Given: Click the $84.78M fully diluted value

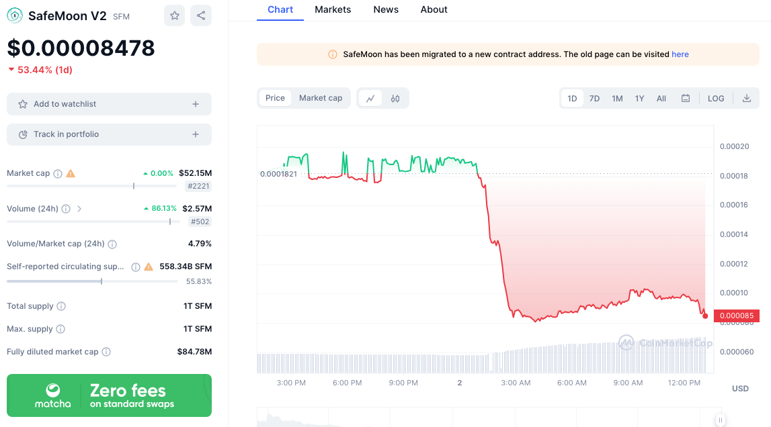Looking at the screenshot, I should (x=195, y=352).
